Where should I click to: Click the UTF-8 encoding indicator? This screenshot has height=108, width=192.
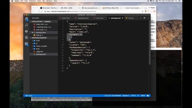(133, 96)
